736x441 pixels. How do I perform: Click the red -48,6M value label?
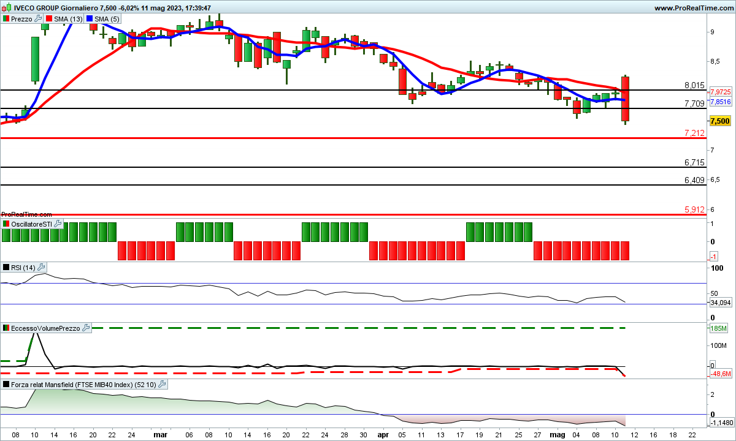point(721,374)
